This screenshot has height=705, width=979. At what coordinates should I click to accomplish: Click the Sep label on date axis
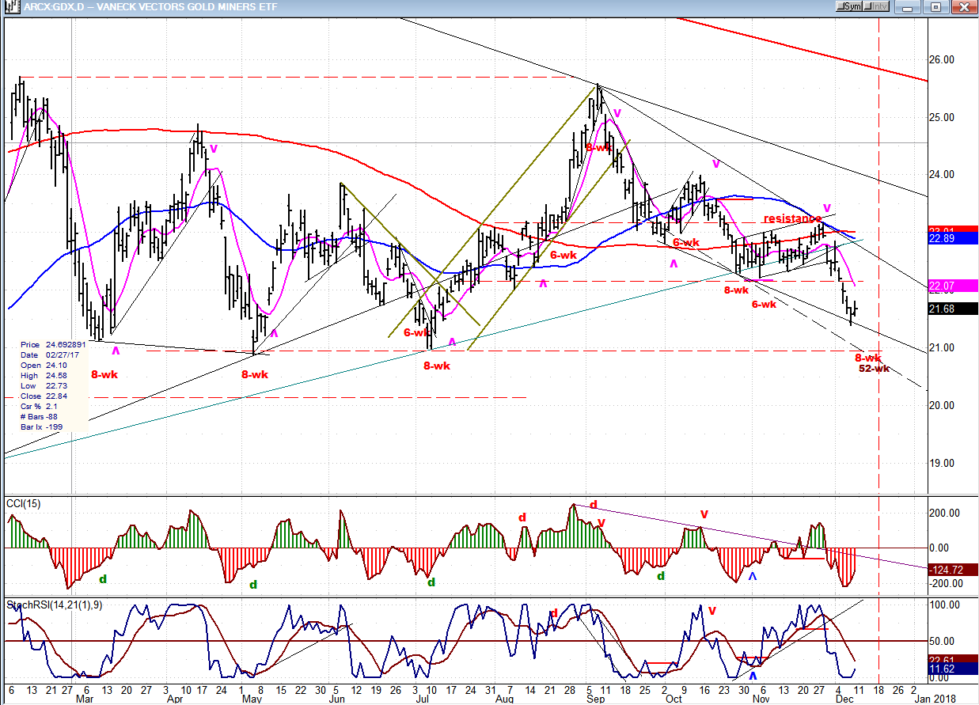tap(596, 700)
